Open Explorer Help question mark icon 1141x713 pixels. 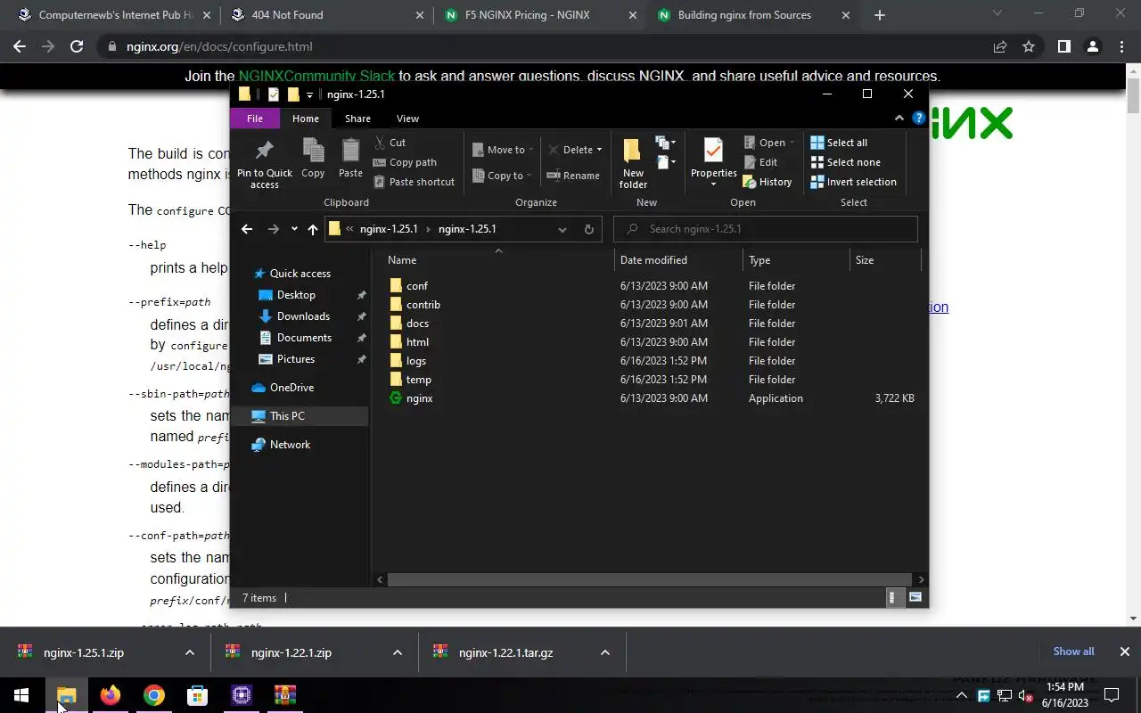click(919, 119)
